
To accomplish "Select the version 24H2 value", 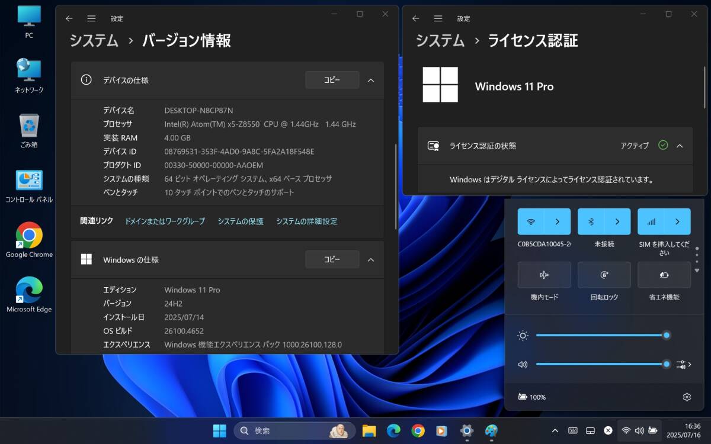I will pyautogui.click(x=173, y=303).
